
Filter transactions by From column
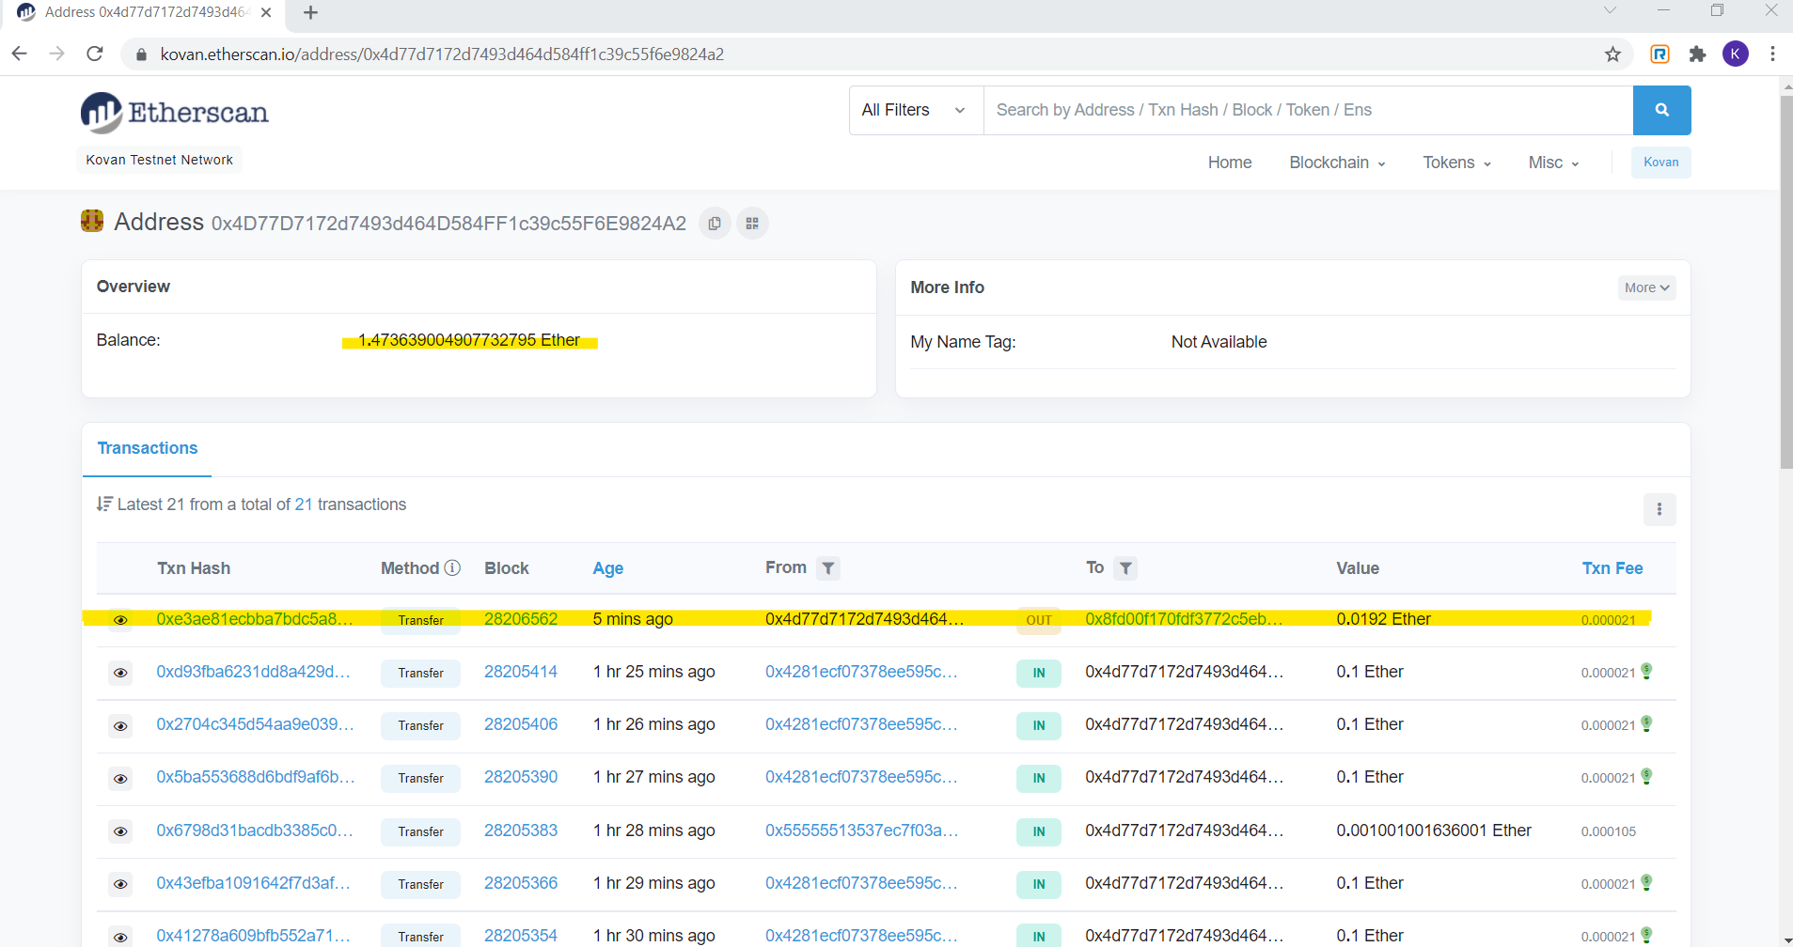pyautogui.click(x=827, y=568)
